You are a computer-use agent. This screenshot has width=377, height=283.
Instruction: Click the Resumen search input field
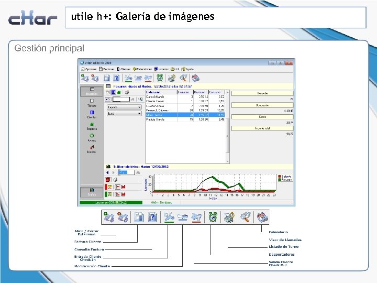click(x=121, y=99)
